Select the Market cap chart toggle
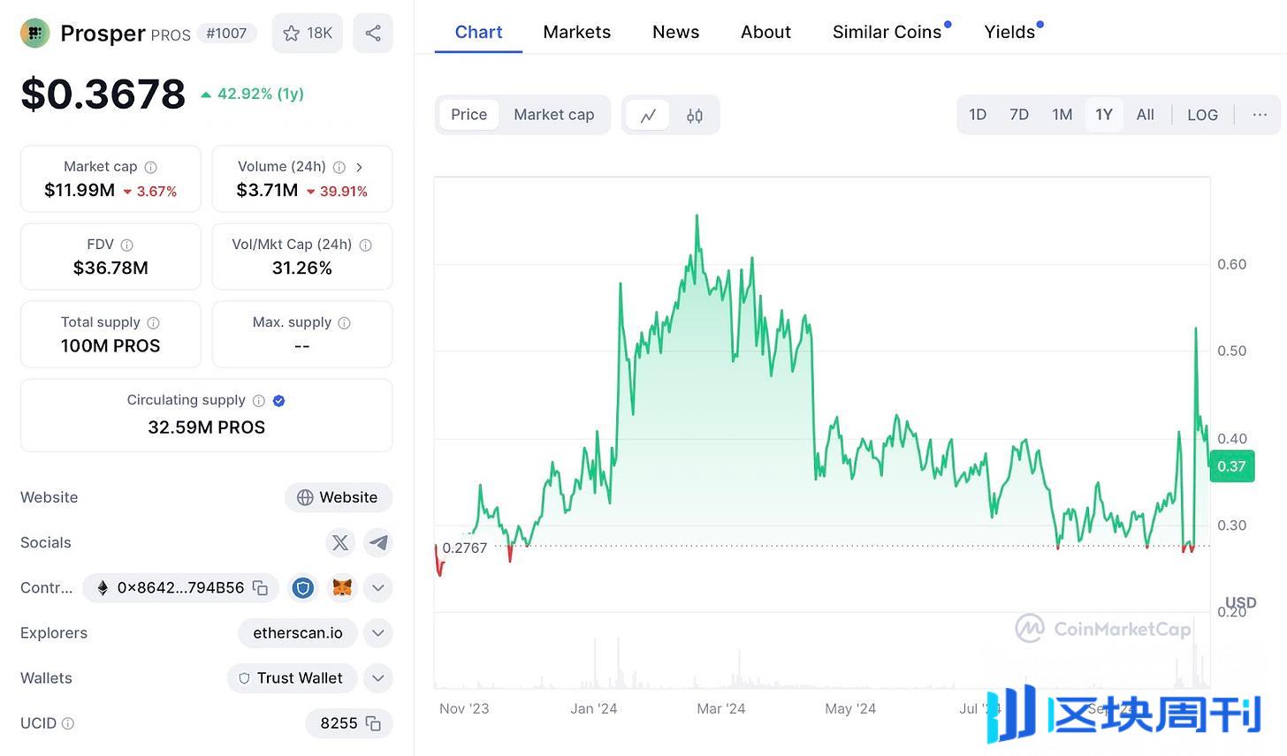The height and width of the screenshot is (756, 1287). (x=554, y=115)
